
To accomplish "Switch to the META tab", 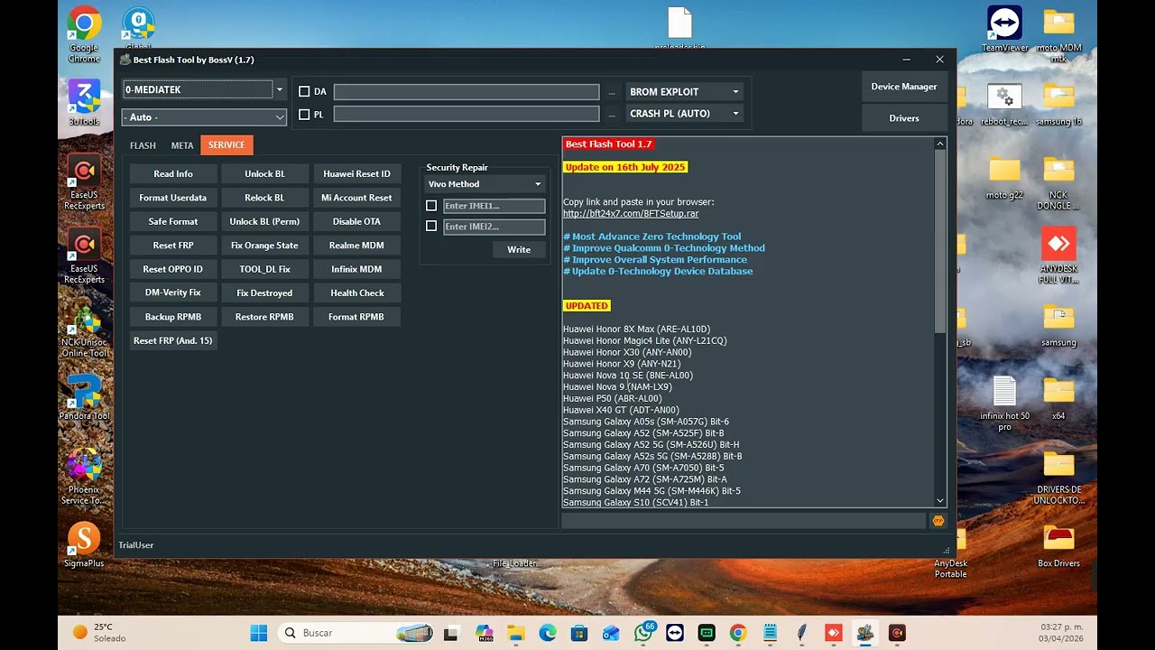I will pyautogui.click(x=182, y=145).
